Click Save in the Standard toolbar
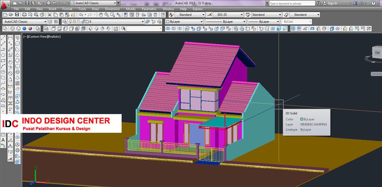The width and height of the screenshot is (382, 187). click(17, 15)
